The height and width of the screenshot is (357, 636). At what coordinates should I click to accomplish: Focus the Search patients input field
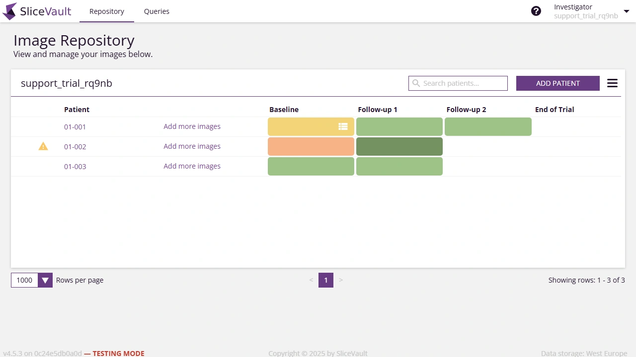click(x=458, y=83)
